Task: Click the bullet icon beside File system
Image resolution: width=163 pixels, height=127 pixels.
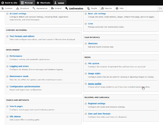Action: tap(86, 63)
